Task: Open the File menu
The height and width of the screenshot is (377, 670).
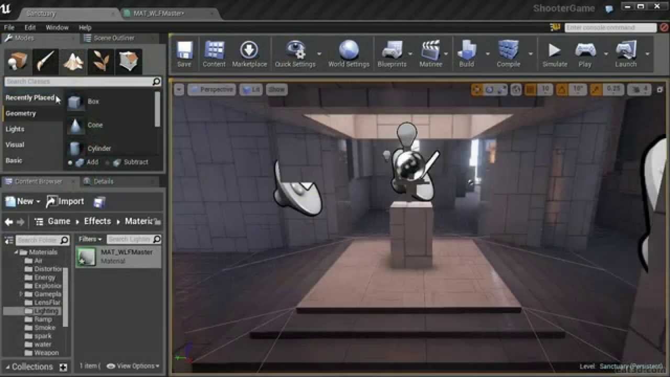Action: pos(9,27)
